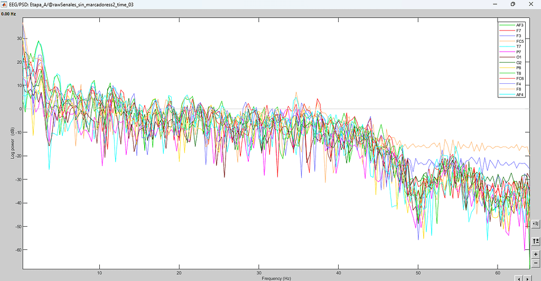Select F7 channel in legend

pos(519,31)
